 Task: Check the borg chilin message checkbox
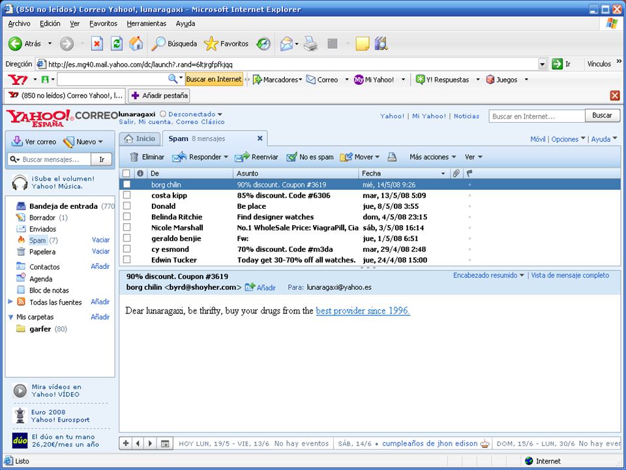tap(127, 184)
